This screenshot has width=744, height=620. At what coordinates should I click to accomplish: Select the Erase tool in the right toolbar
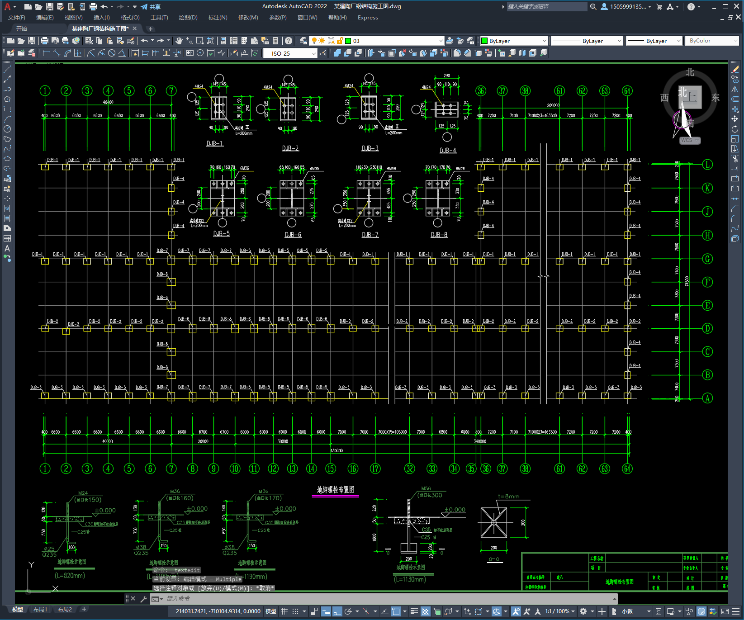click(735, 69)
